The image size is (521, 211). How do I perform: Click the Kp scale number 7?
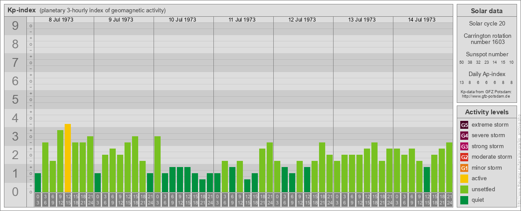15,63
